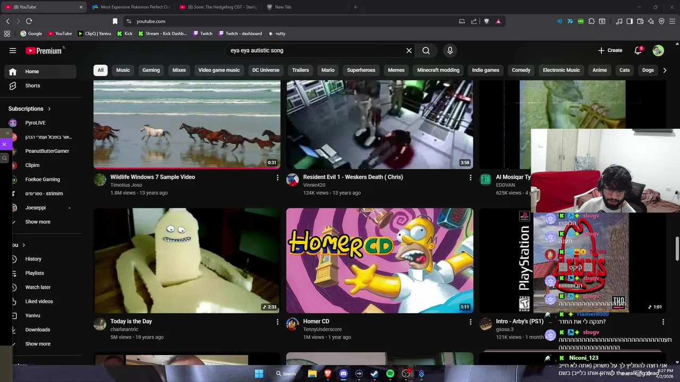The width and height of the screenshot is (680, 382).
Task: Open Twitch - dashboard bookmark
Action: 239,33
